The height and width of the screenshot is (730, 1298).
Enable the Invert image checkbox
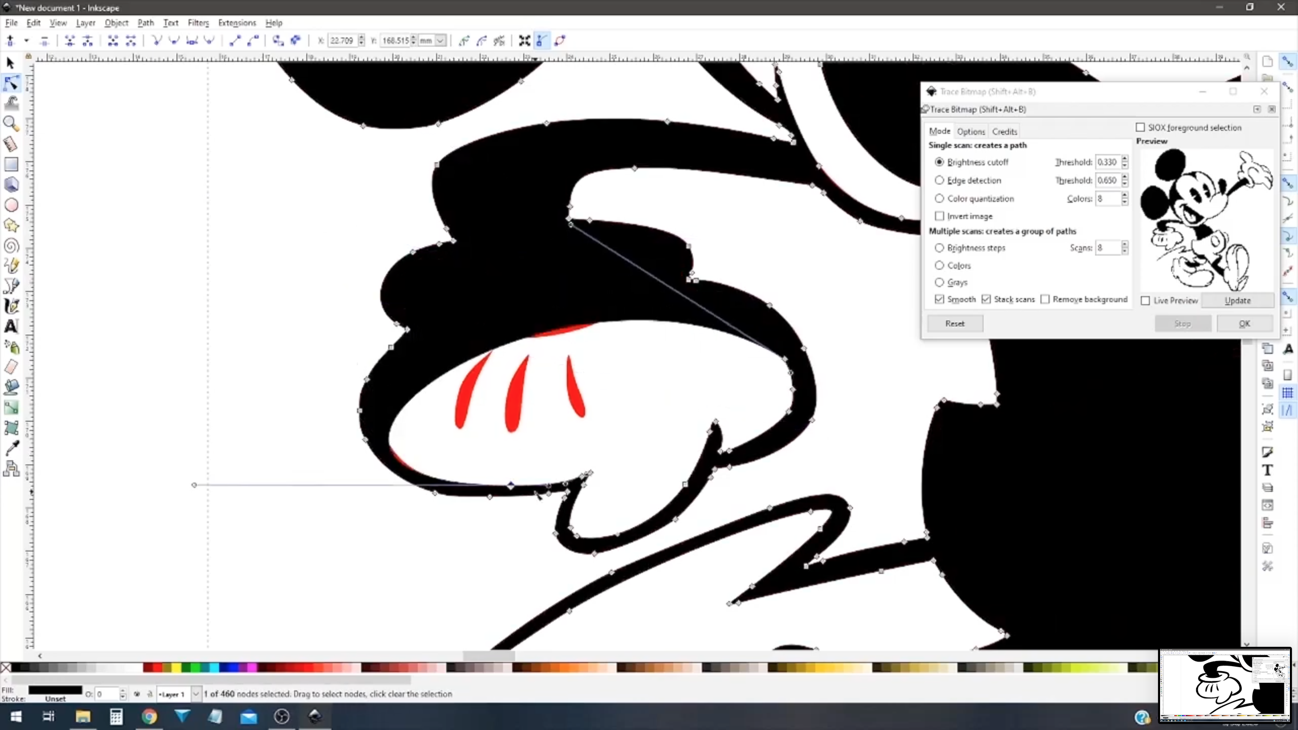click(939, 216)
